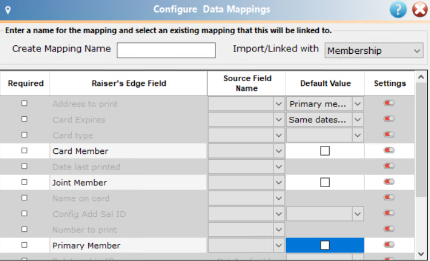Open the Import/Linked with Membership dropdown
The width and height of the screenshot is (430, 261).
374,50
